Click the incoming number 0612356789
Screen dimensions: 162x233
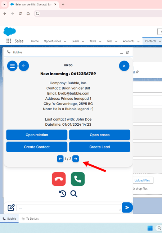pyautogui.click(x=83, y=74)
